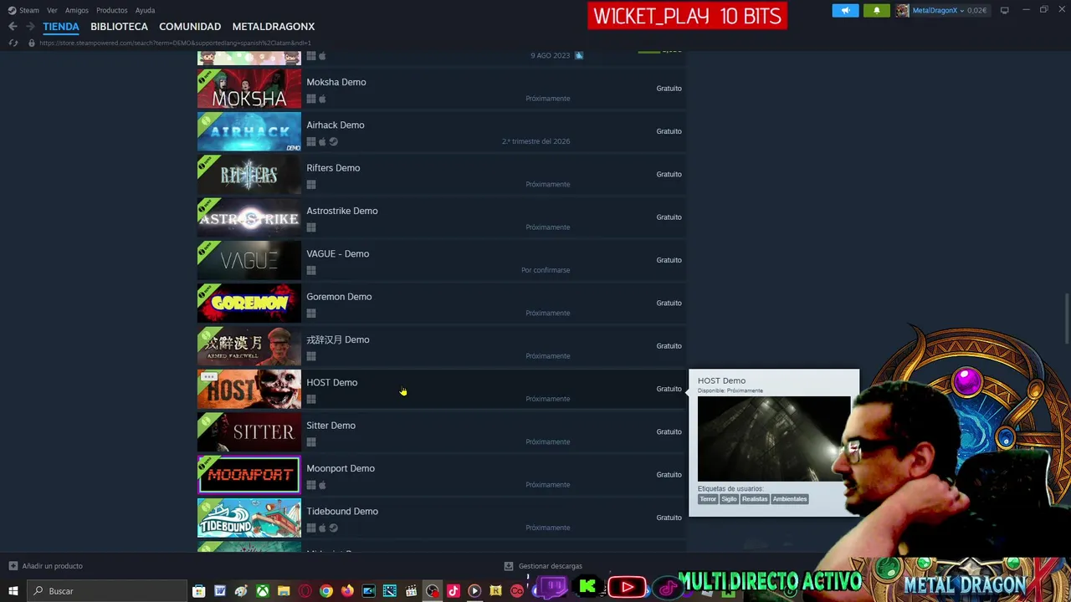Open the Ver menu
The width and height of the screenshot is (1071, 602).
pos(52,10)
